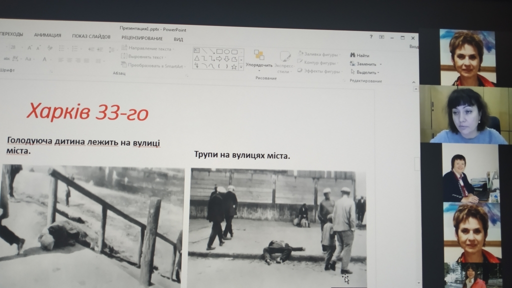
Task: Open the ПОКАЗ СЛАЙДОВ tab
Action: click(x=91, y=36)
